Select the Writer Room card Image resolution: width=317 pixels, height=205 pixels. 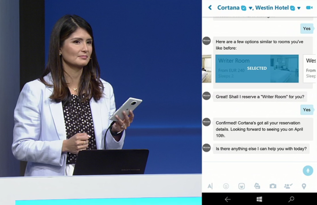(257, 68)
